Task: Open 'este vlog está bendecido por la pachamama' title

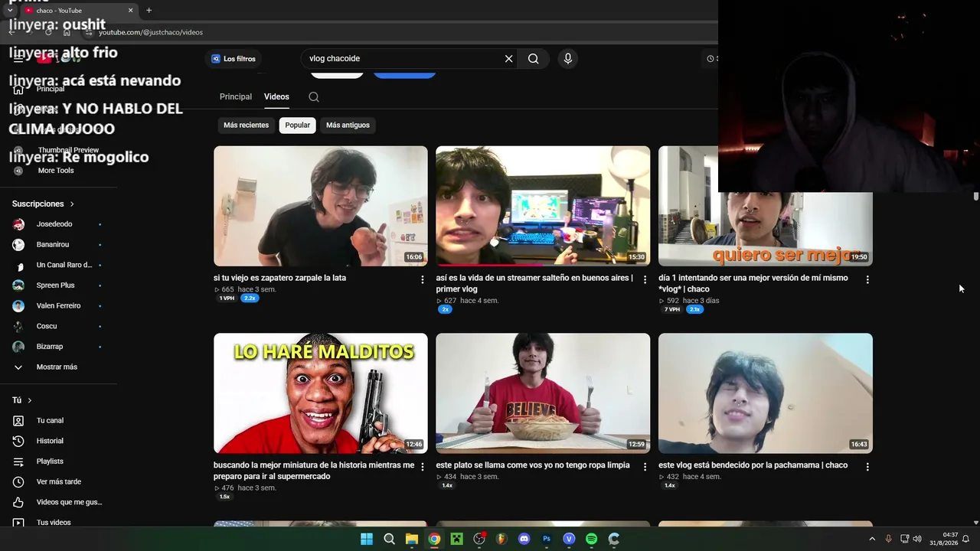Action: tap(753, 465)
